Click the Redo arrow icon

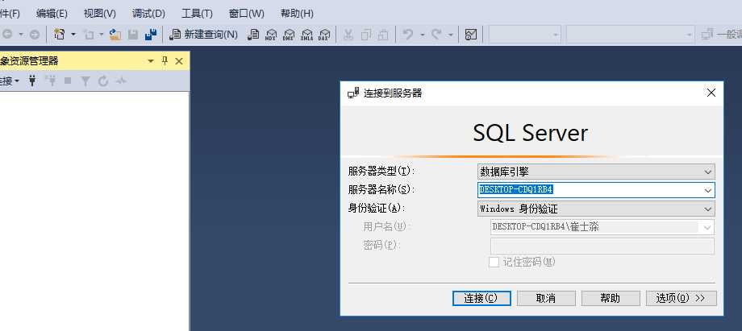coord(436,35)
